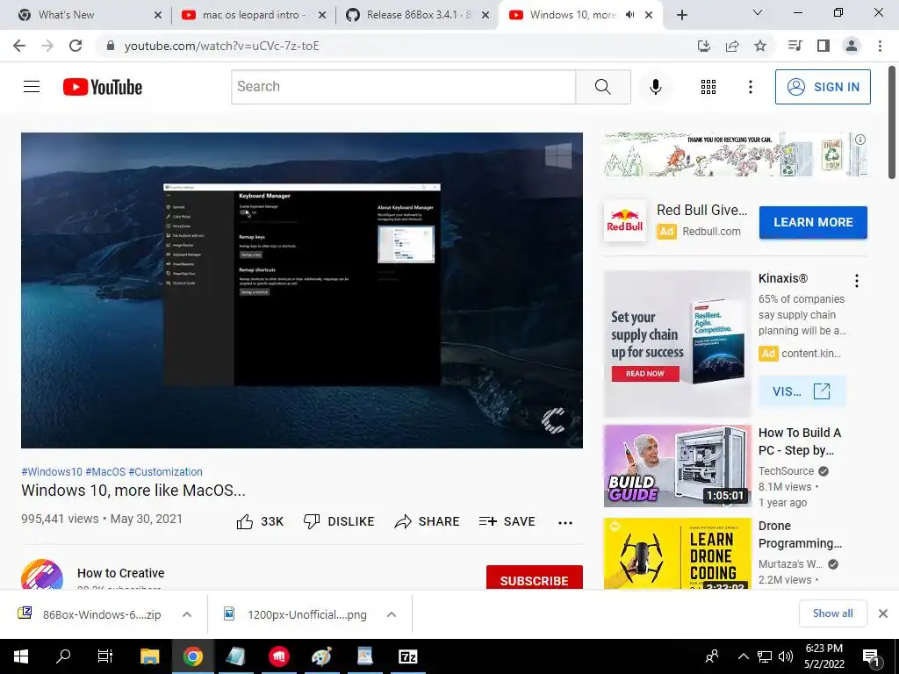Screen dimensions: 899x674
Task: Open the Windows Start menu
Action: (21, 656)
